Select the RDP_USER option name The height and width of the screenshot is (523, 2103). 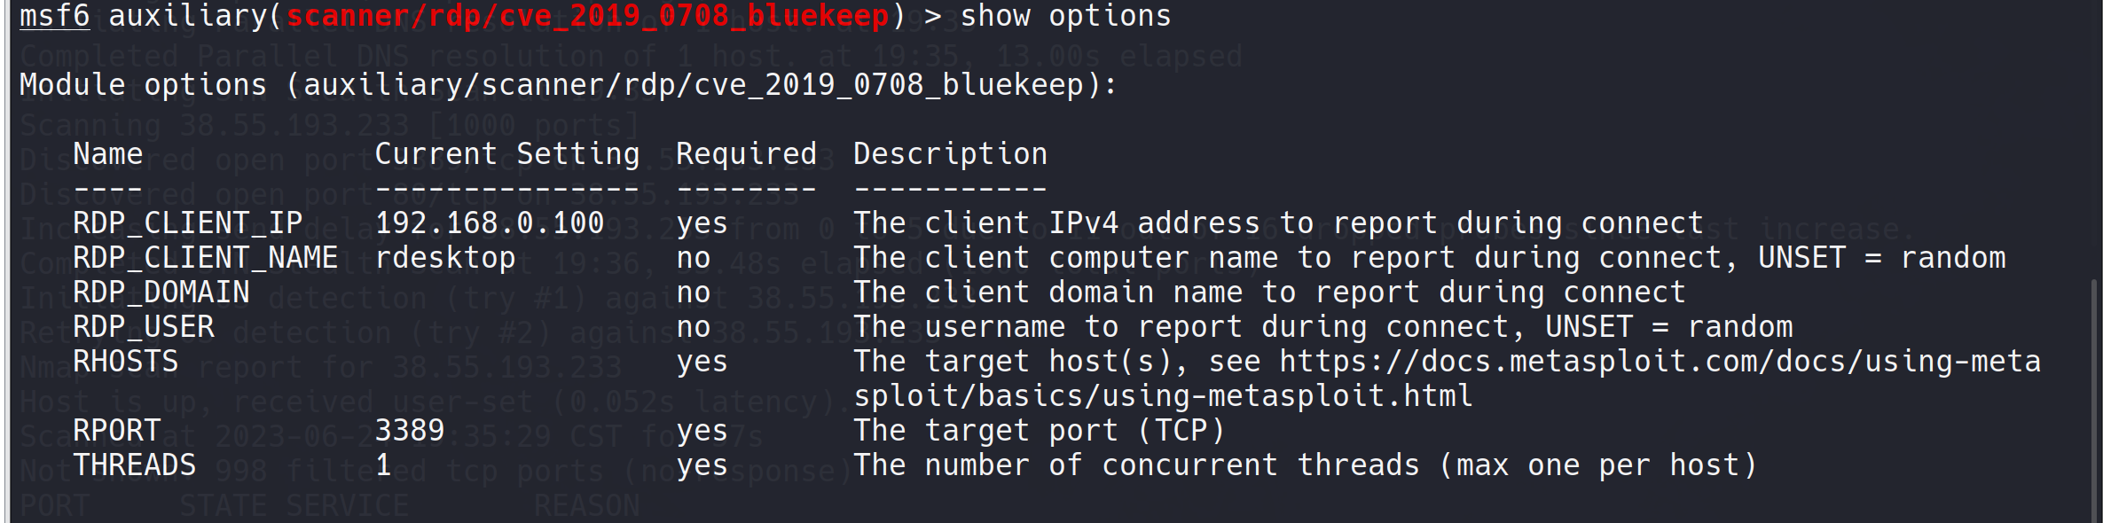coord(143,327)
